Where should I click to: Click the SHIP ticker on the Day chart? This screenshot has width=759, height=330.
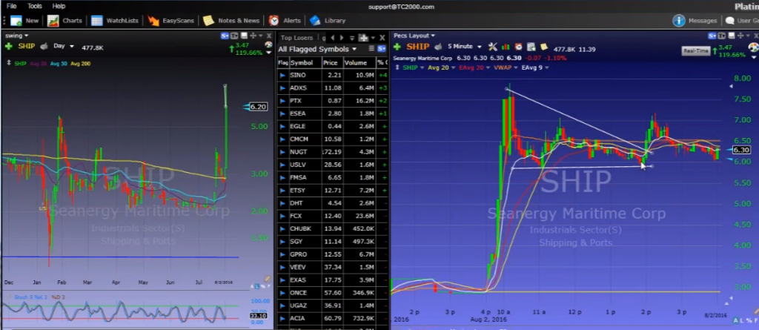click(27, 47)
